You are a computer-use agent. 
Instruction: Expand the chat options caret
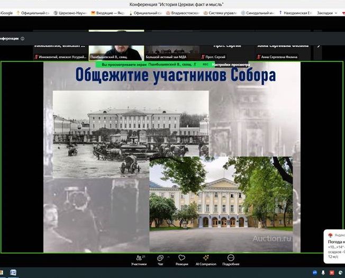(168, 256)
